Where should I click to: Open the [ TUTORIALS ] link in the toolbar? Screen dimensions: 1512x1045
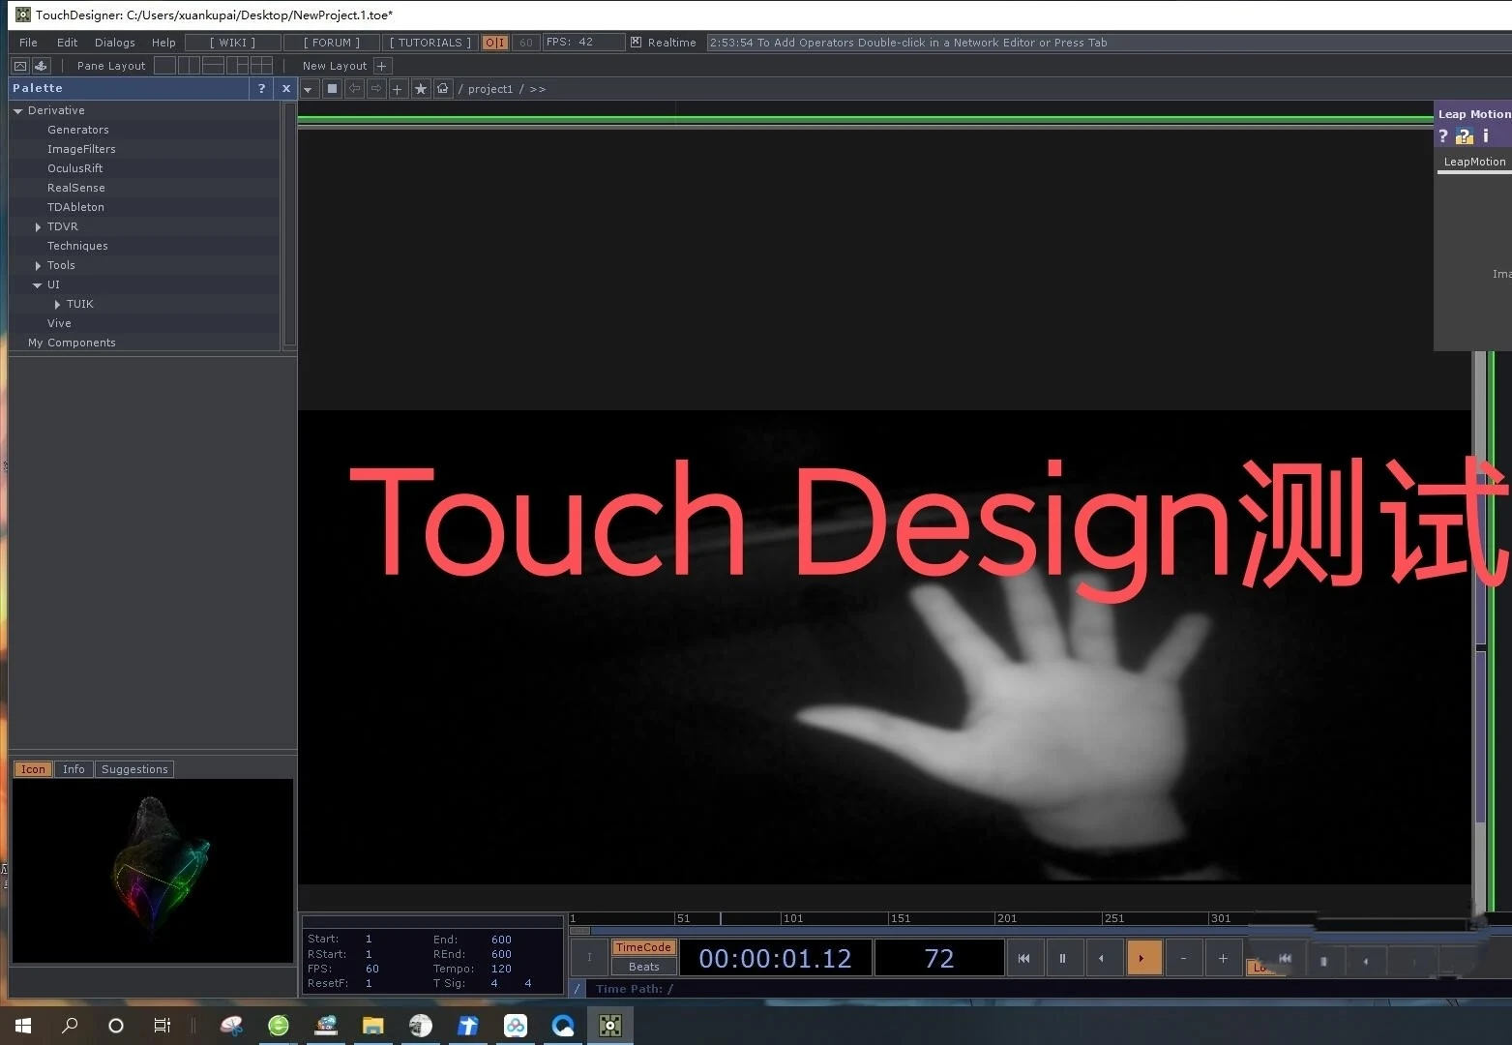[430, 42]
